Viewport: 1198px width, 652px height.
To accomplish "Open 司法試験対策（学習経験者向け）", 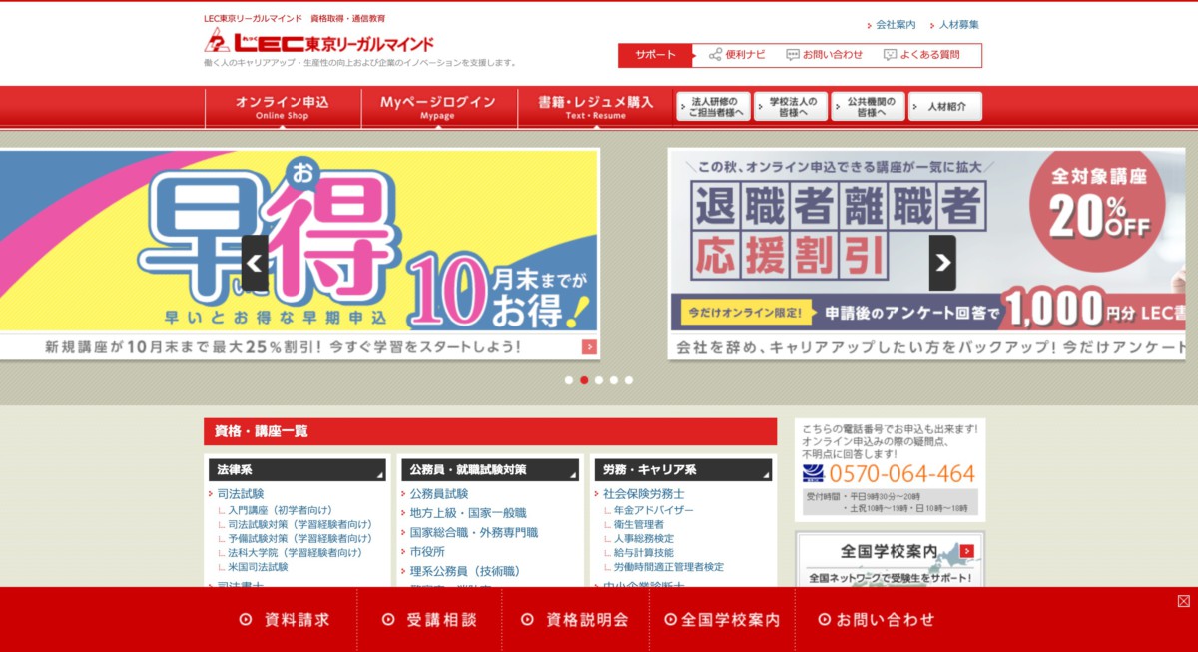I will pos(299,524).
